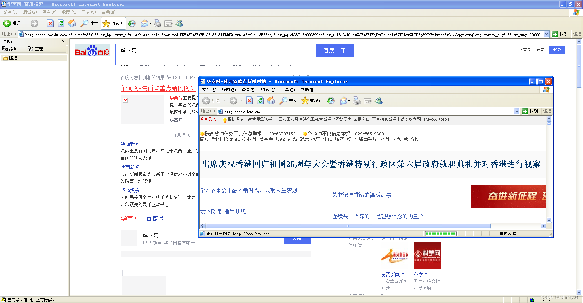Open Back history dropdown in Baidu window

(x=25, y=23)
